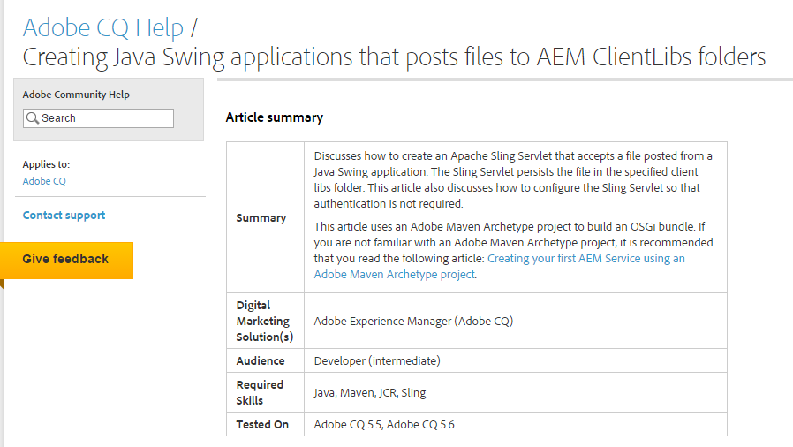Select the Summary row label
Viewport: 793px width, 447px height.
[x=261, y=218]
